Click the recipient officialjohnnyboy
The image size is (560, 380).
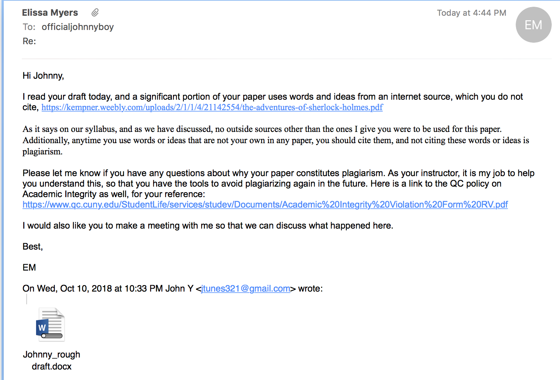point(78,27)
